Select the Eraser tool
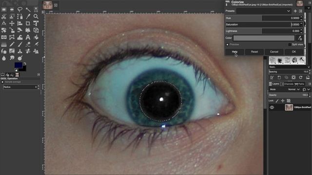 28,44
